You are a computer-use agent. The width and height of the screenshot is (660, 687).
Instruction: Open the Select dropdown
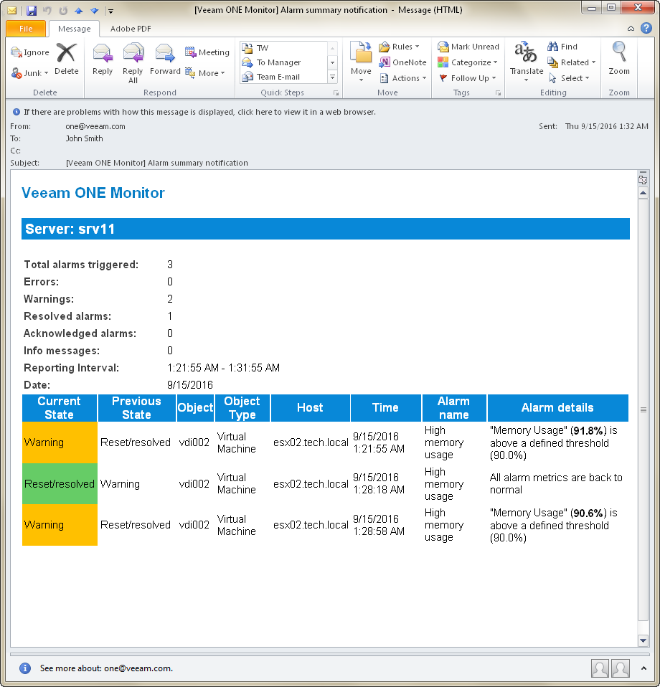[x=568, y=78]
